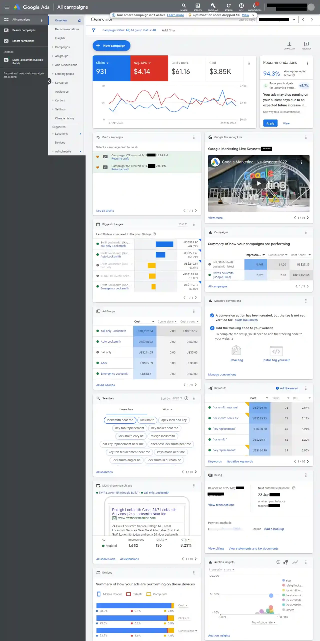
Task: Open Tools and settings wrench icon
Action: 213,6
